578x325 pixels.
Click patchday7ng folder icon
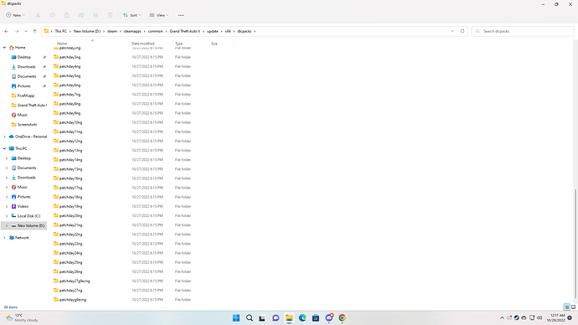coord(56,95)
